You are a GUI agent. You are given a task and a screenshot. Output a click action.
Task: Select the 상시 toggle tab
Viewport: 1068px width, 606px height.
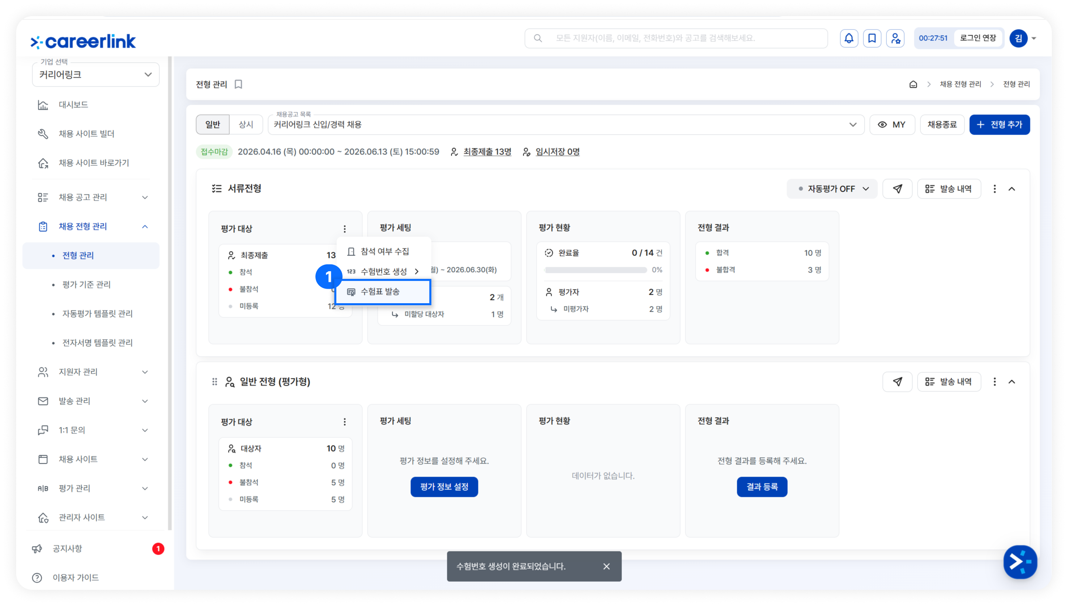[x=246, y=125]
